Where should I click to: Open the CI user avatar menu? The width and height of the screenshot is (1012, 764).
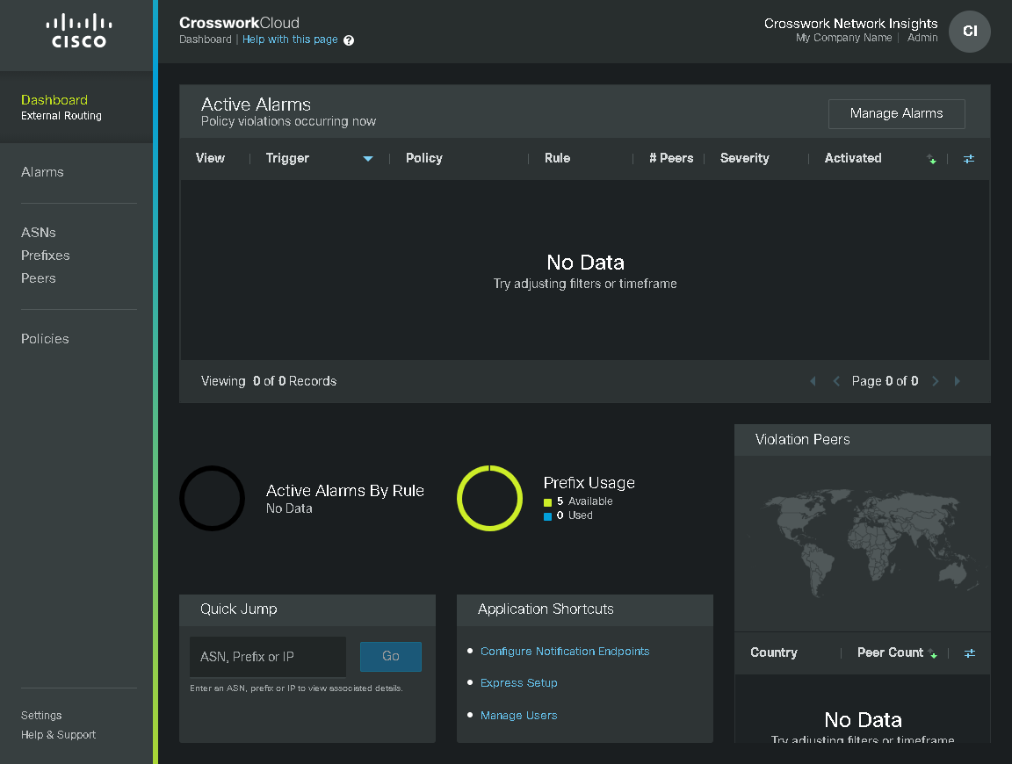[x=969, y=31]
